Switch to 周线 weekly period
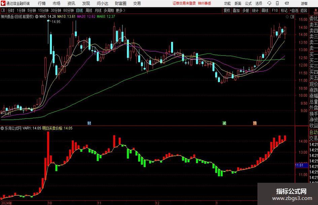Image resolution: width=318 pixels, height=205 pixels. 89,10
